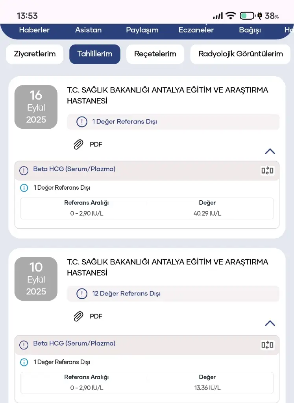Tap compare icon on 16 Eylül Beta HCG

[267, 170]
